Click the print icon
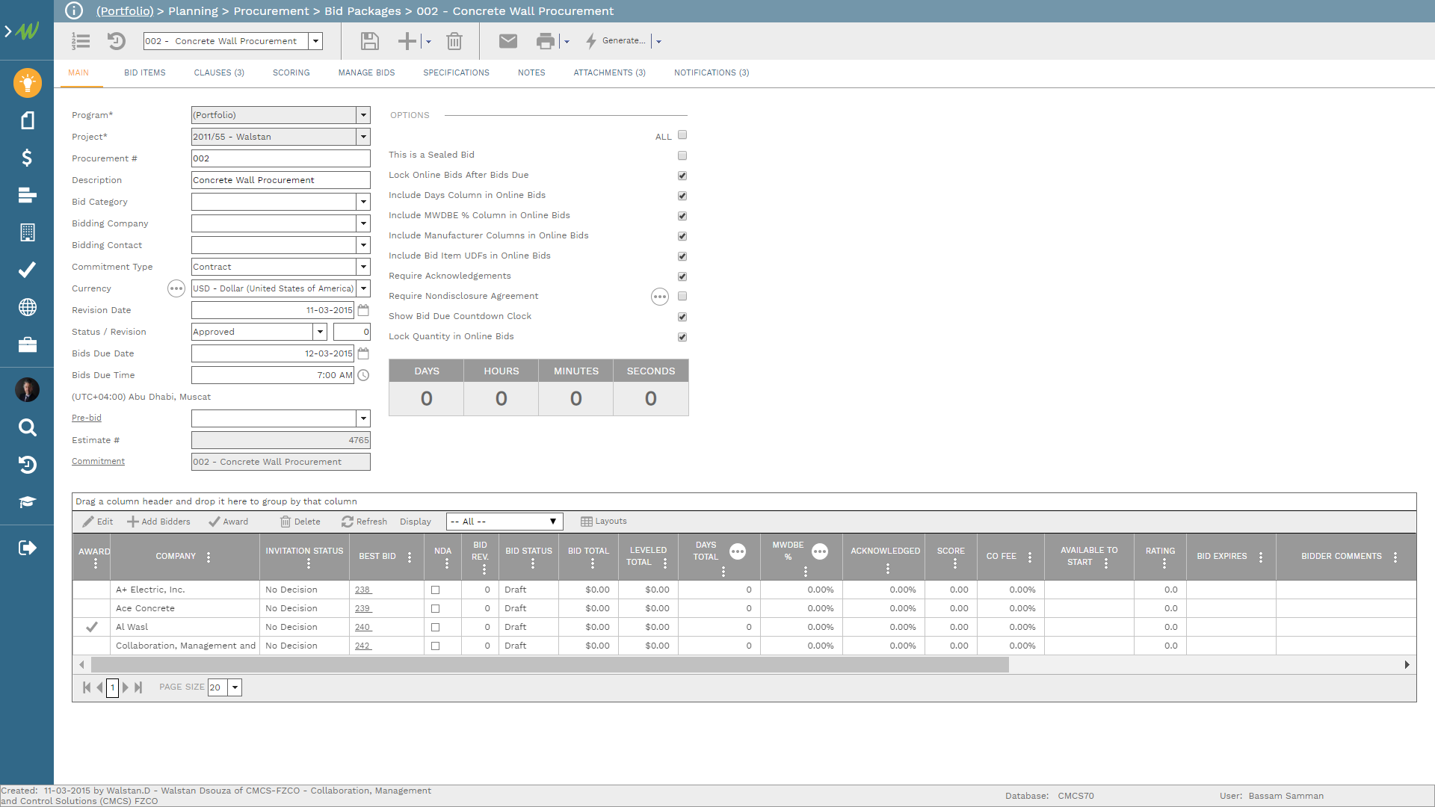Screen dimensions: 1435x807 [545, 41]
